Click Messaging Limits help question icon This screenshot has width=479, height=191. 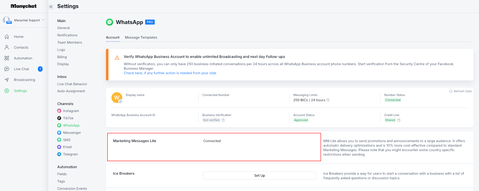328,100
